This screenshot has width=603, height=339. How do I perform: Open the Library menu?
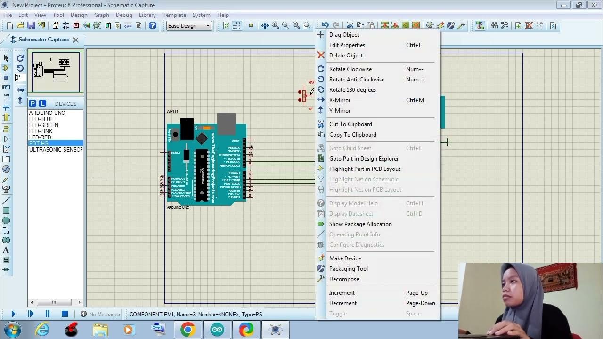pyautogui.click(x=147, y=15)
